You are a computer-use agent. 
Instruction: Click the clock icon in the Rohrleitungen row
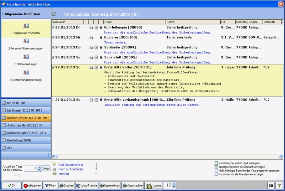tap(96, 27)
